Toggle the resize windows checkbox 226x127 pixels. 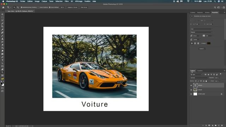tap(22, 7)
